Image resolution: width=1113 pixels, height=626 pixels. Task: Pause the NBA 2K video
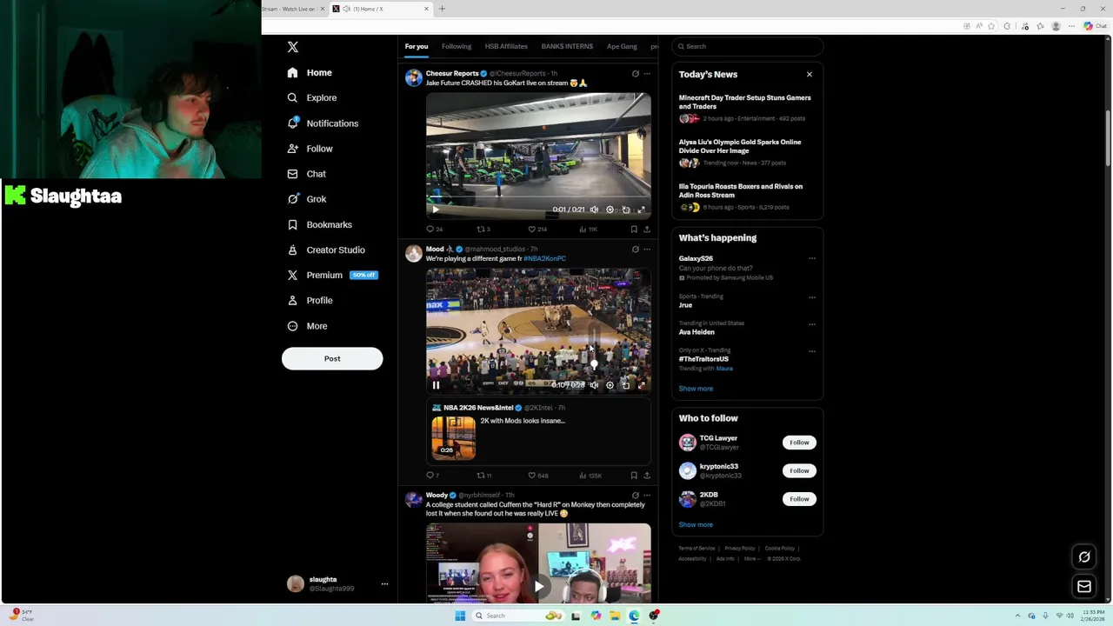[x=436, y=385]
